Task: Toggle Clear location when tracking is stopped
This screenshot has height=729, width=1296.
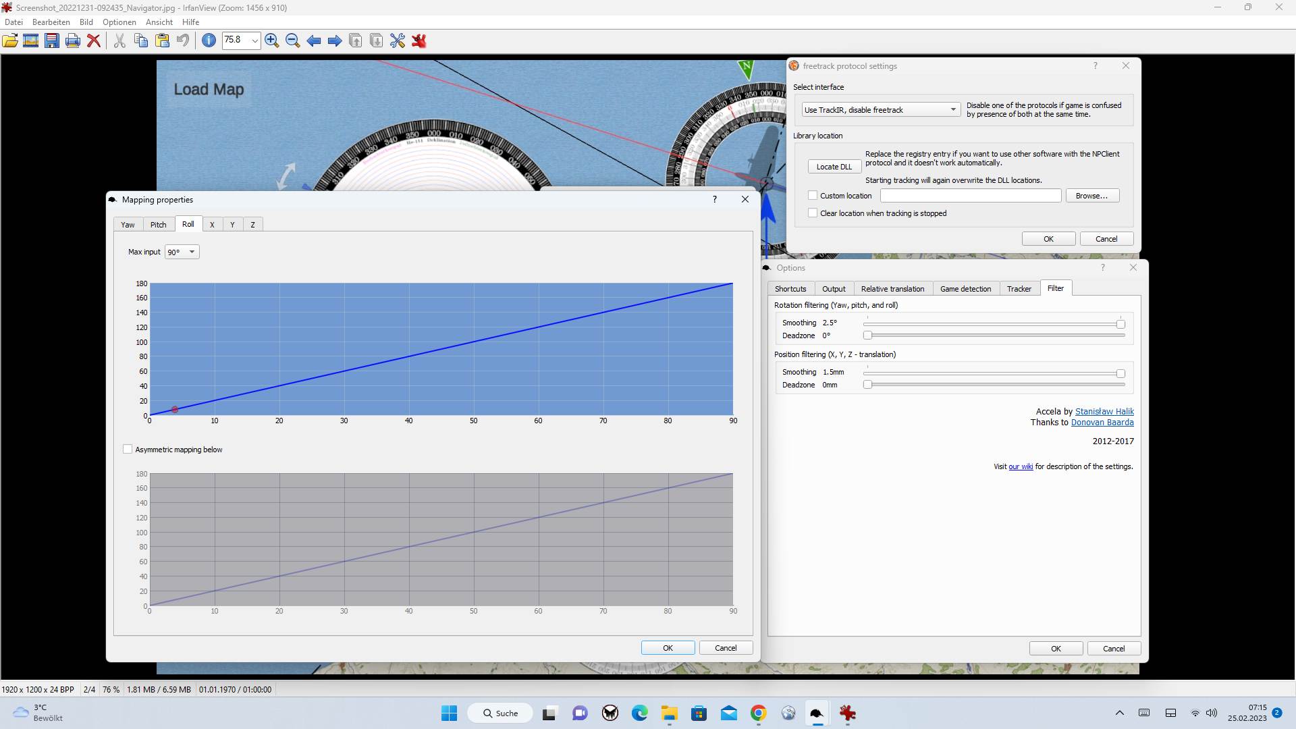Action: coord(813,213)
